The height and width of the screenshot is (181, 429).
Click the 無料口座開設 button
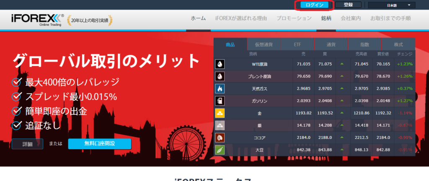tap(100, 144)
